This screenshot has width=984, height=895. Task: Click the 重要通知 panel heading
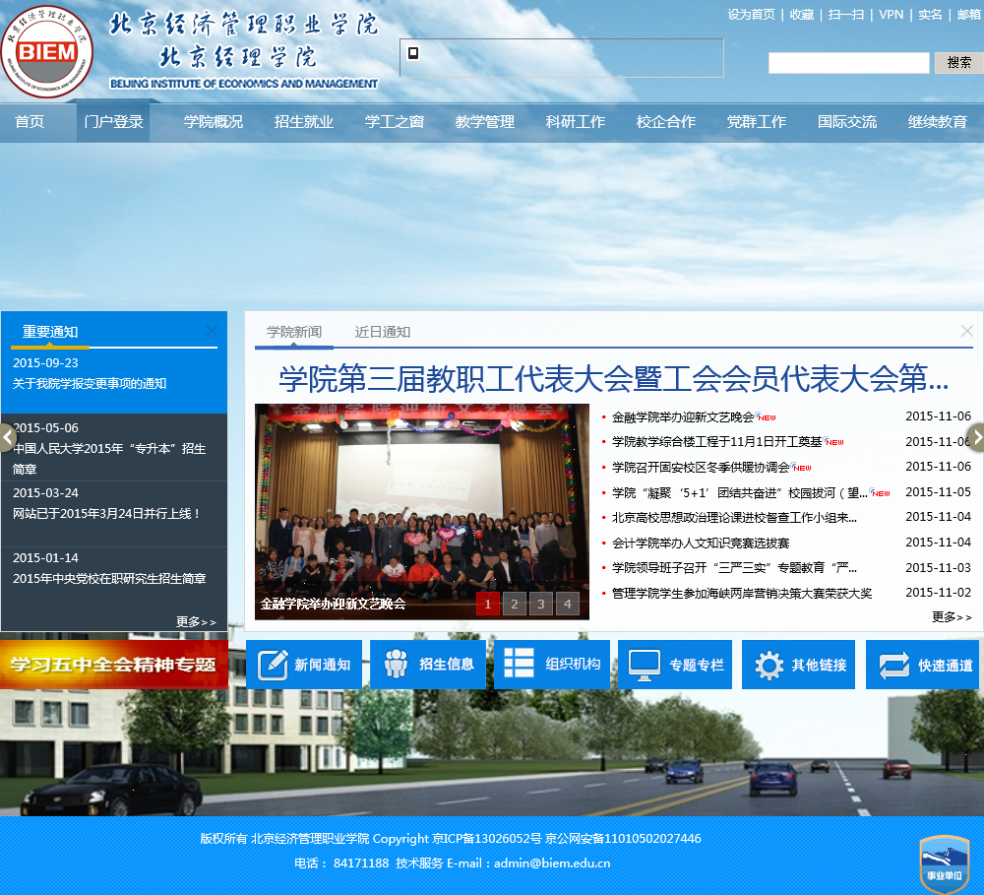pyautogui.click(x=50, y=332)
